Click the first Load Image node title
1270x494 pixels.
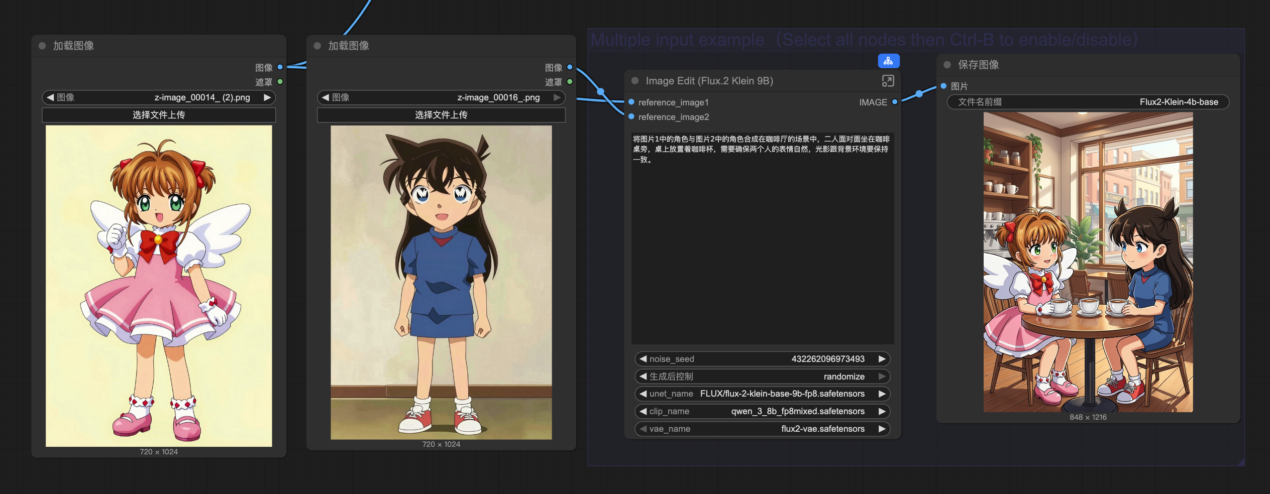click(73, 46)
